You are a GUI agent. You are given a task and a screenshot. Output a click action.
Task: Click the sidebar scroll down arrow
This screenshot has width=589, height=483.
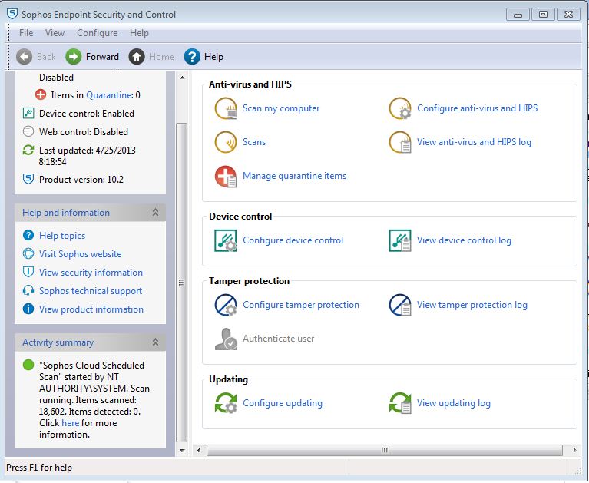tap(182, 450)
